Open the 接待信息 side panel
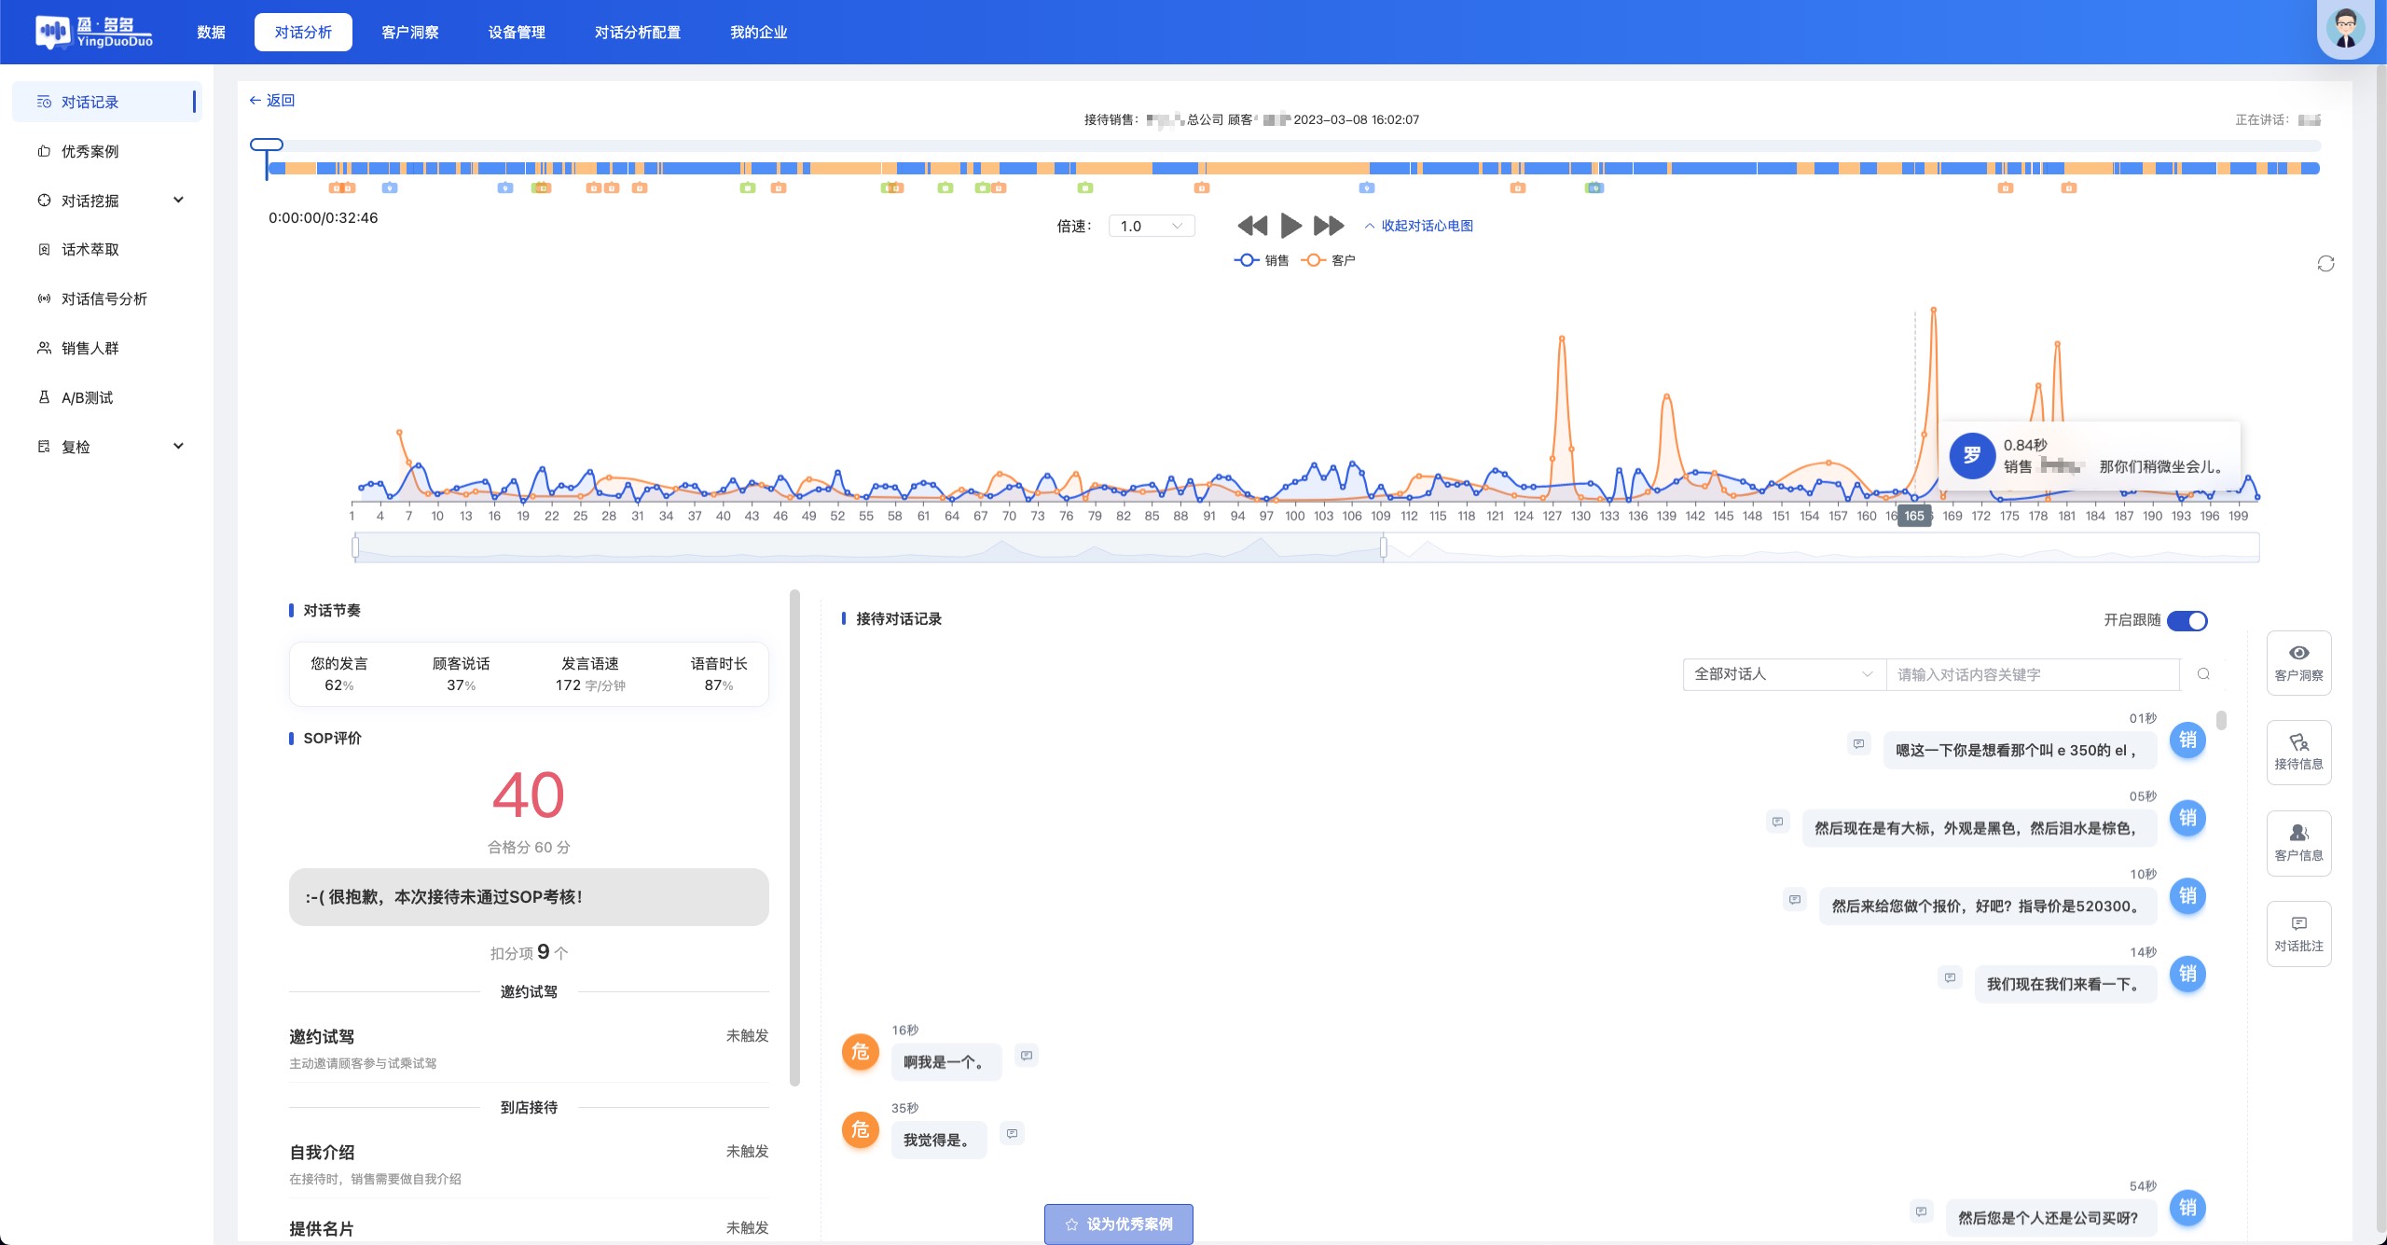2387x1245 pixels. coord(2298,752)
